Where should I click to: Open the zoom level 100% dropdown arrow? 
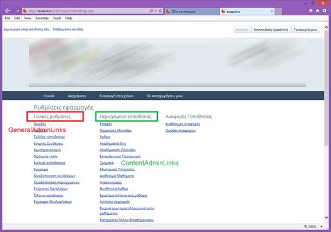(x=321, y=226)
